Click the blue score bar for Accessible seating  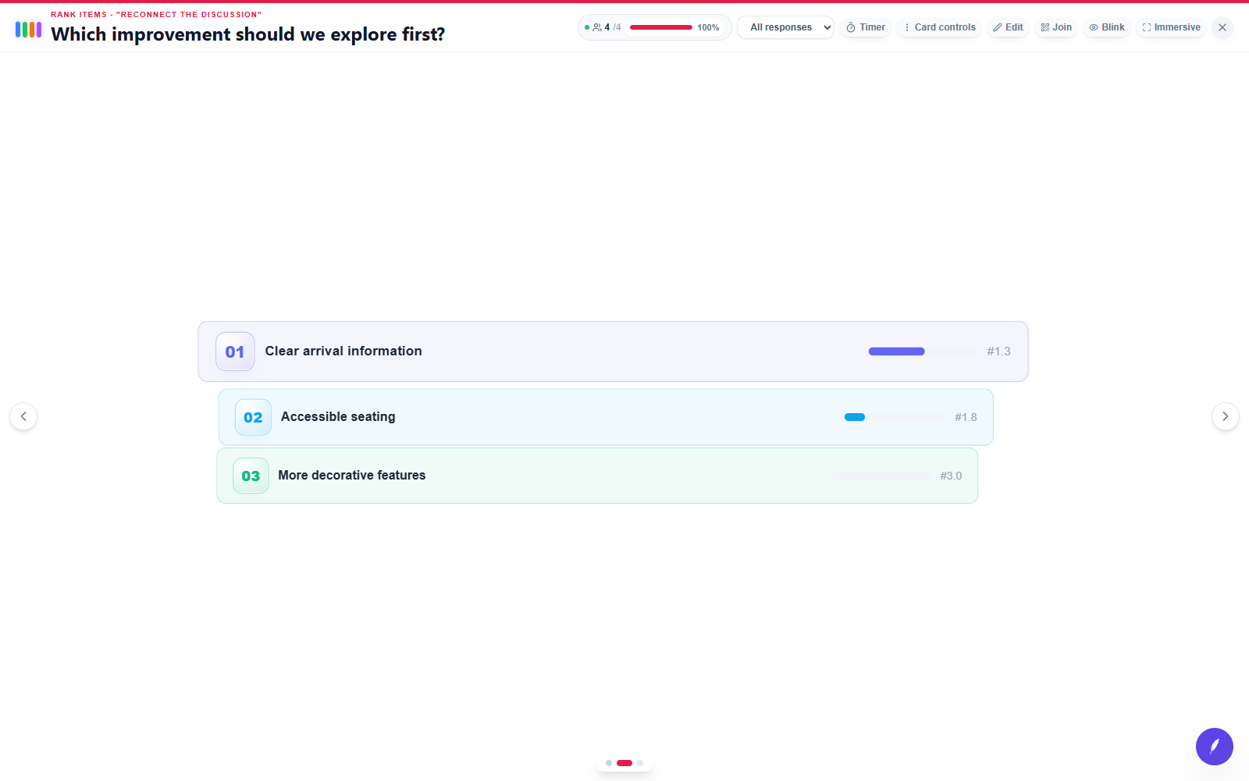(x=855, y=417)
